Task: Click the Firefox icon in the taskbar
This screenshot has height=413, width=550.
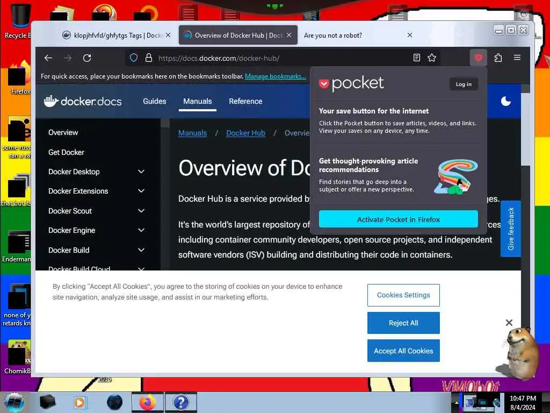Action: (x=147, y=402)
